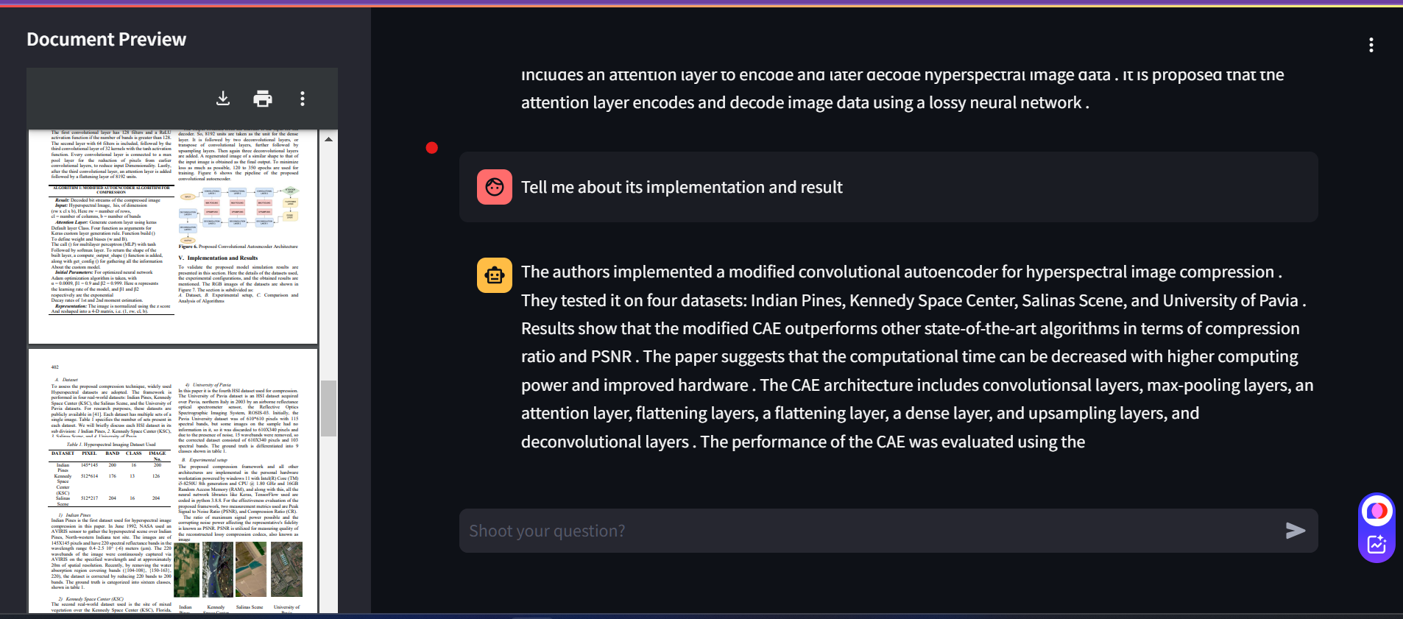Click the 'Document Preview' heading
The height and width of the screenshot is (619, 1403).
(105, 39)
